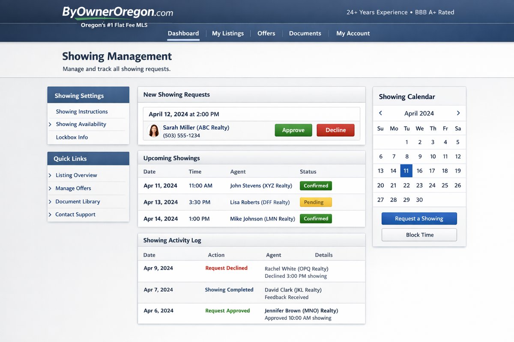514x342 pixels.
Task: Click the Request a Showing button
Action: (x=419, y=218)
